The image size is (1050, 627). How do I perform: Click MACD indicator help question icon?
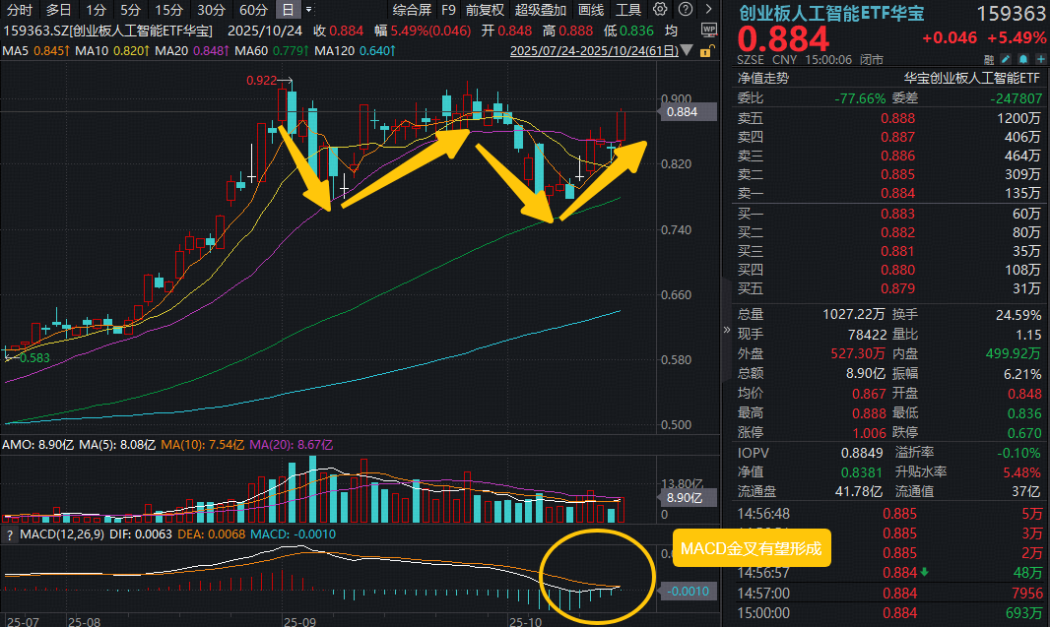point(10,534)
